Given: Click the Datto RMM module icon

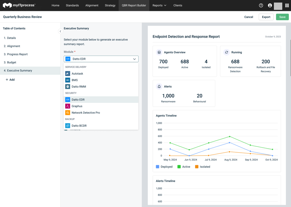Looking at the screenshot, I should (68, 86).
